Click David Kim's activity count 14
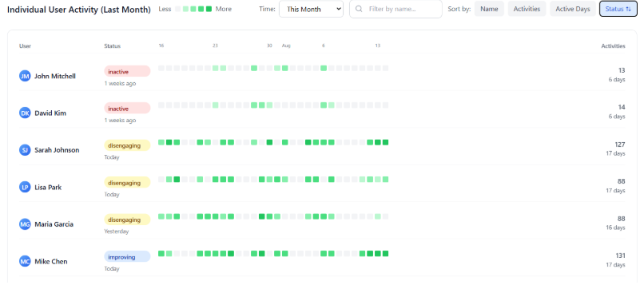Screen dimensions: 640x297 pos(622,107)
